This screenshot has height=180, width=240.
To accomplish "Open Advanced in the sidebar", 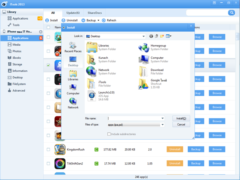I will click(22, 90).
